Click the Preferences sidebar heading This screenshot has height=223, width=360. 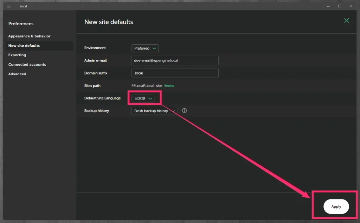coord(21,24)
